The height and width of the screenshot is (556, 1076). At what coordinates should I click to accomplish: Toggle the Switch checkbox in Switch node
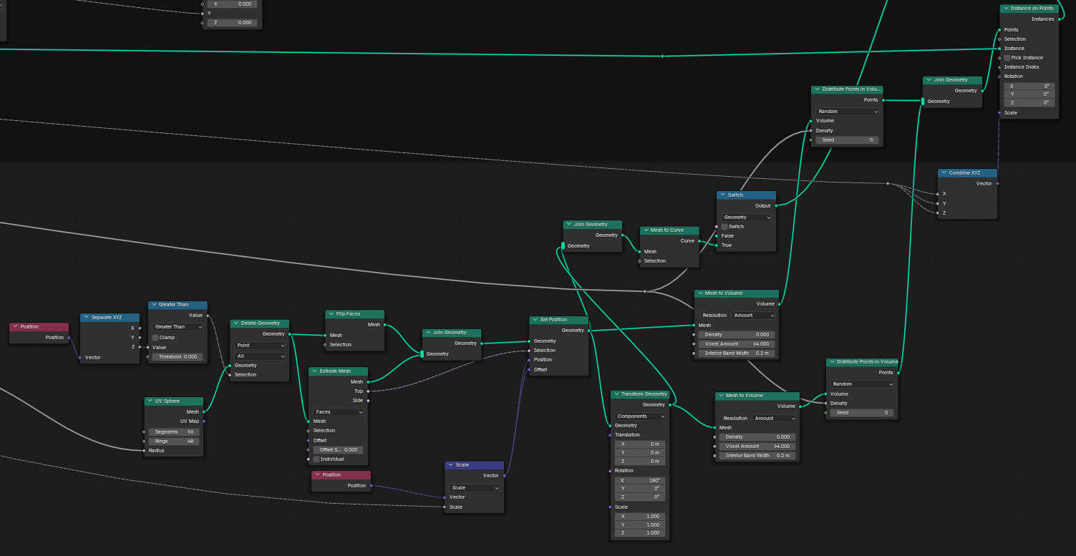click(x=724, y=227)
